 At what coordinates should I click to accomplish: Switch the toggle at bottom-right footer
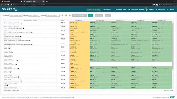coord(173,97)
